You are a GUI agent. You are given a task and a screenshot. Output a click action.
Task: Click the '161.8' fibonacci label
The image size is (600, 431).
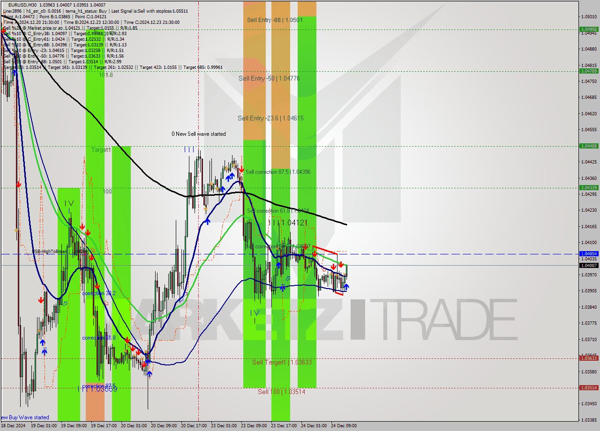[x=105, y=74]
